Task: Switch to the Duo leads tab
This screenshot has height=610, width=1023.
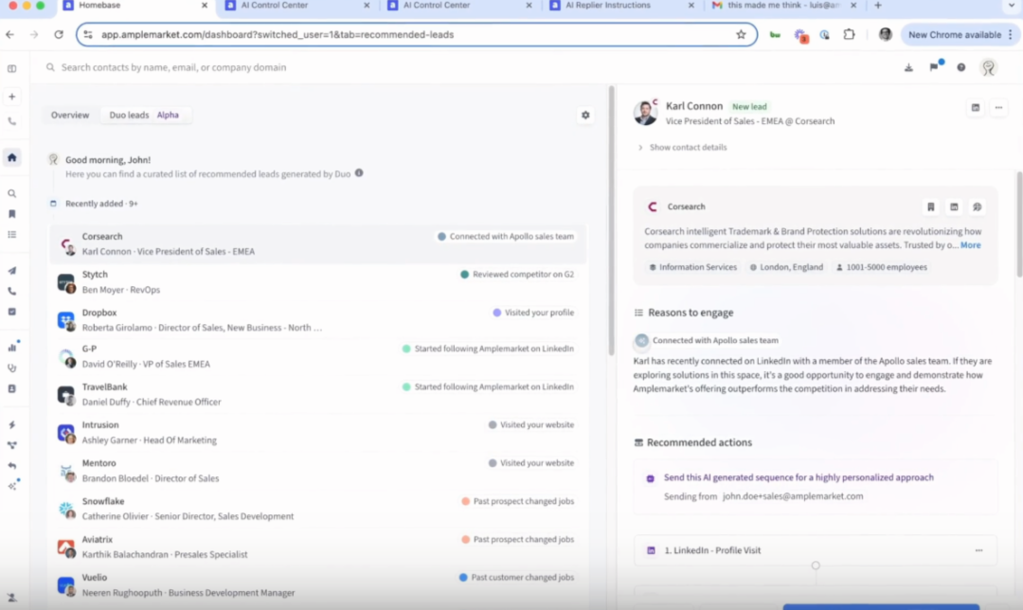Action: (x=144, y=115)
